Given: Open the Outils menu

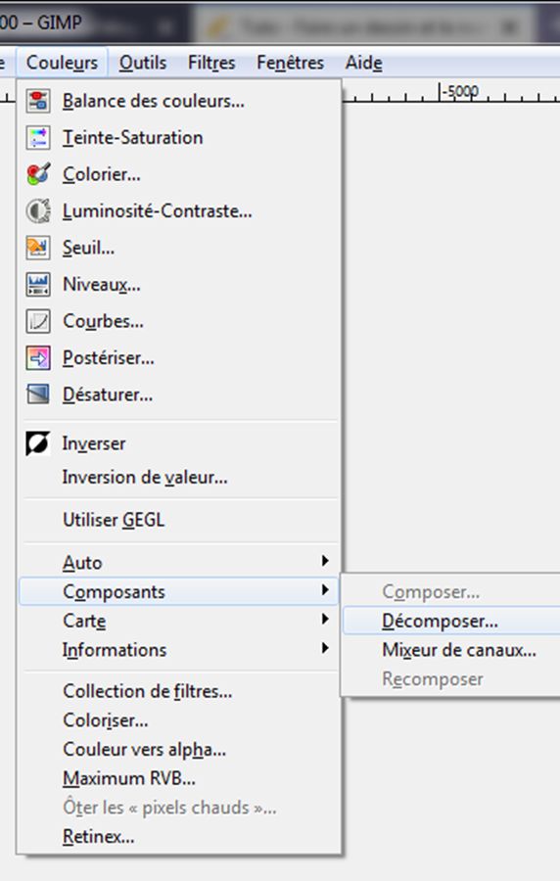Looking at the screenshot, I should 143,63.
